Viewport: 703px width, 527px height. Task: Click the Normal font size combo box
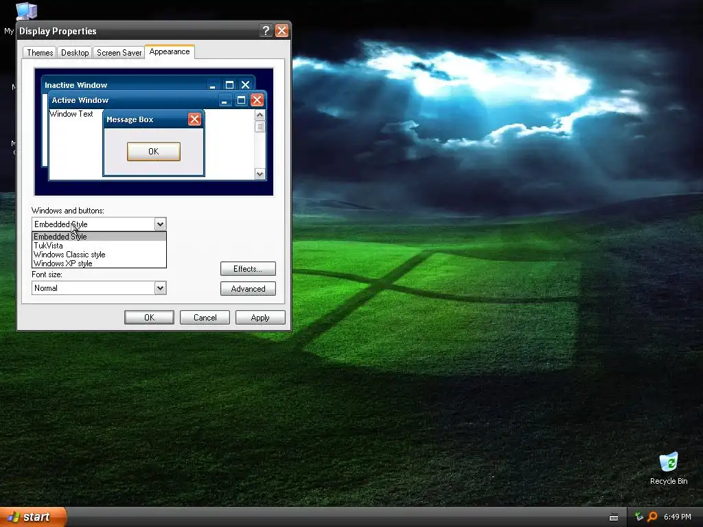(x=99, y=288)
